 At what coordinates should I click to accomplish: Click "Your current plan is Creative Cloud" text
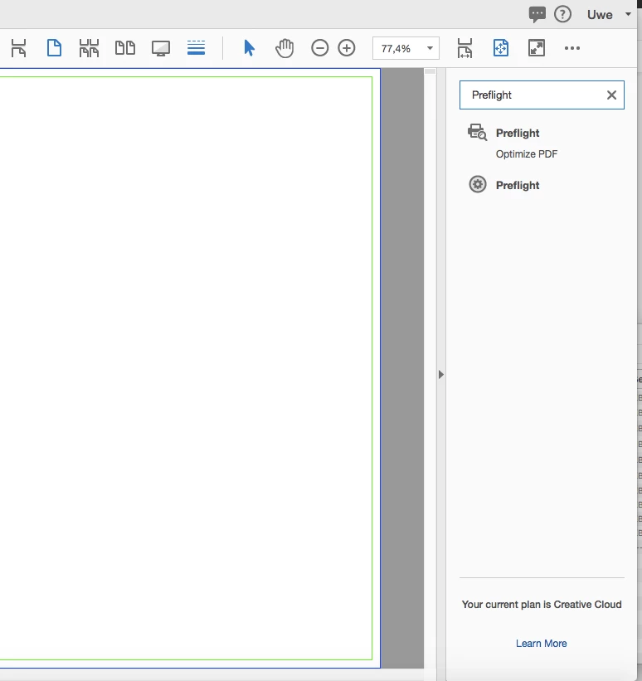pos(542,605)
